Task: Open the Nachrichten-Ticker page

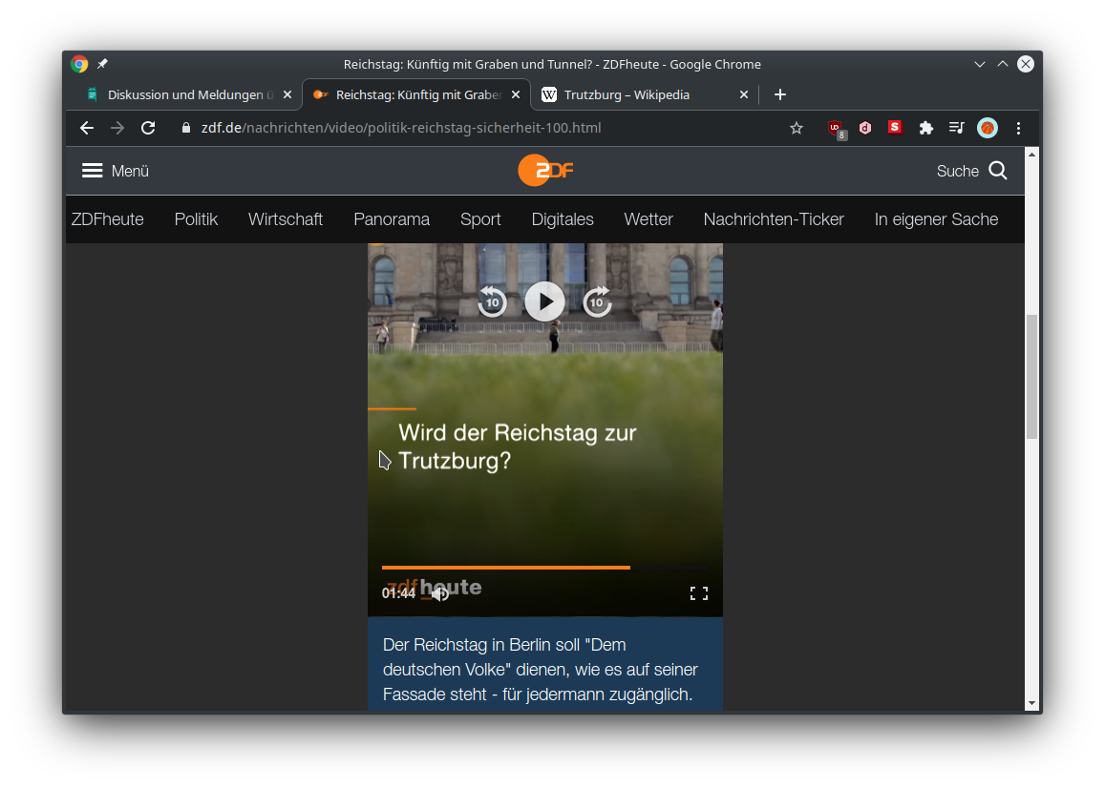Action: 774,219
